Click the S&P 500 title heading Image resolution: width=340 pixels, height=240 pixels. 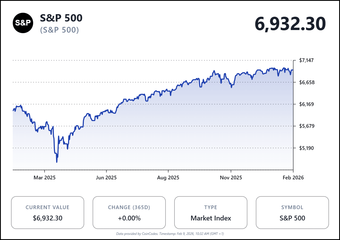[61, 18]
